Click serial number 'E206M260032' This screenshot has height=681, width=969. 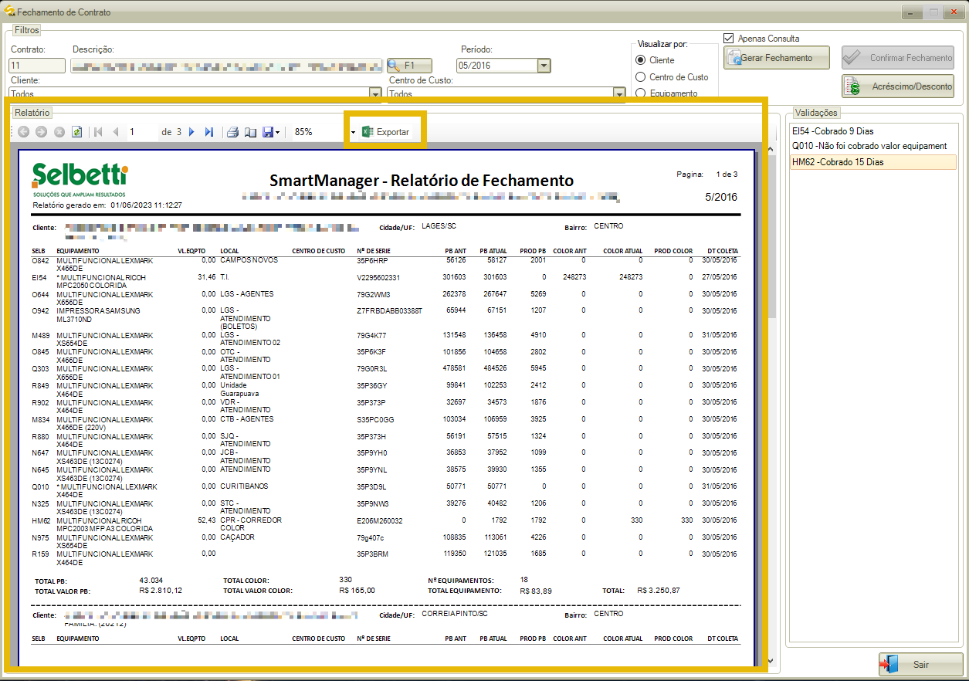[380, 521]
